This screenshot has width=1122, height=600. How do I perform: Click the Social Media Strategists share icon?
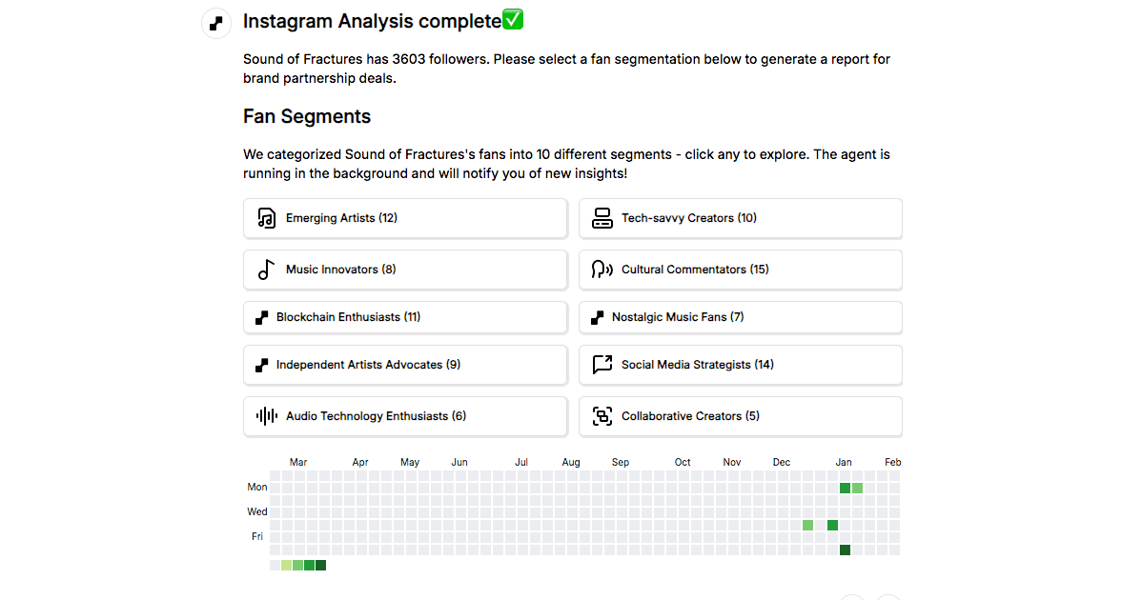click(602, 365)
